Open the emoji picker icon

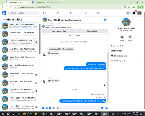[x=102, y=108]
